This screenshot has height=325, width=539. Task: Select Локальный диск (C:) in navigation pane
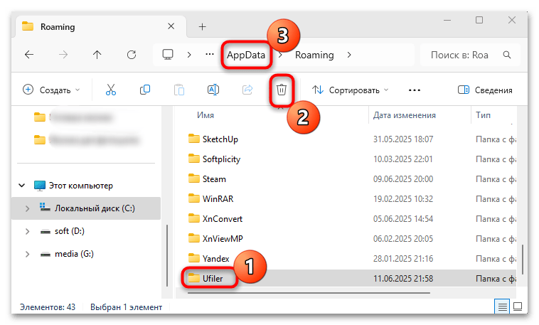click(95, 208)
